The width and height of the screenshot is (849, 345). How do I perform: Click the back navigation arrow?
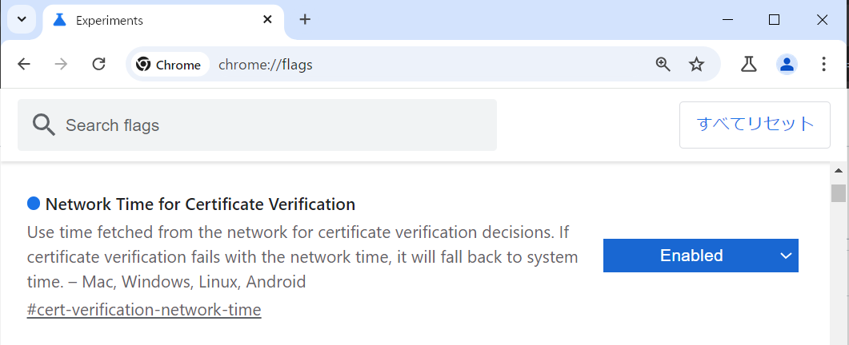(24, 65)
